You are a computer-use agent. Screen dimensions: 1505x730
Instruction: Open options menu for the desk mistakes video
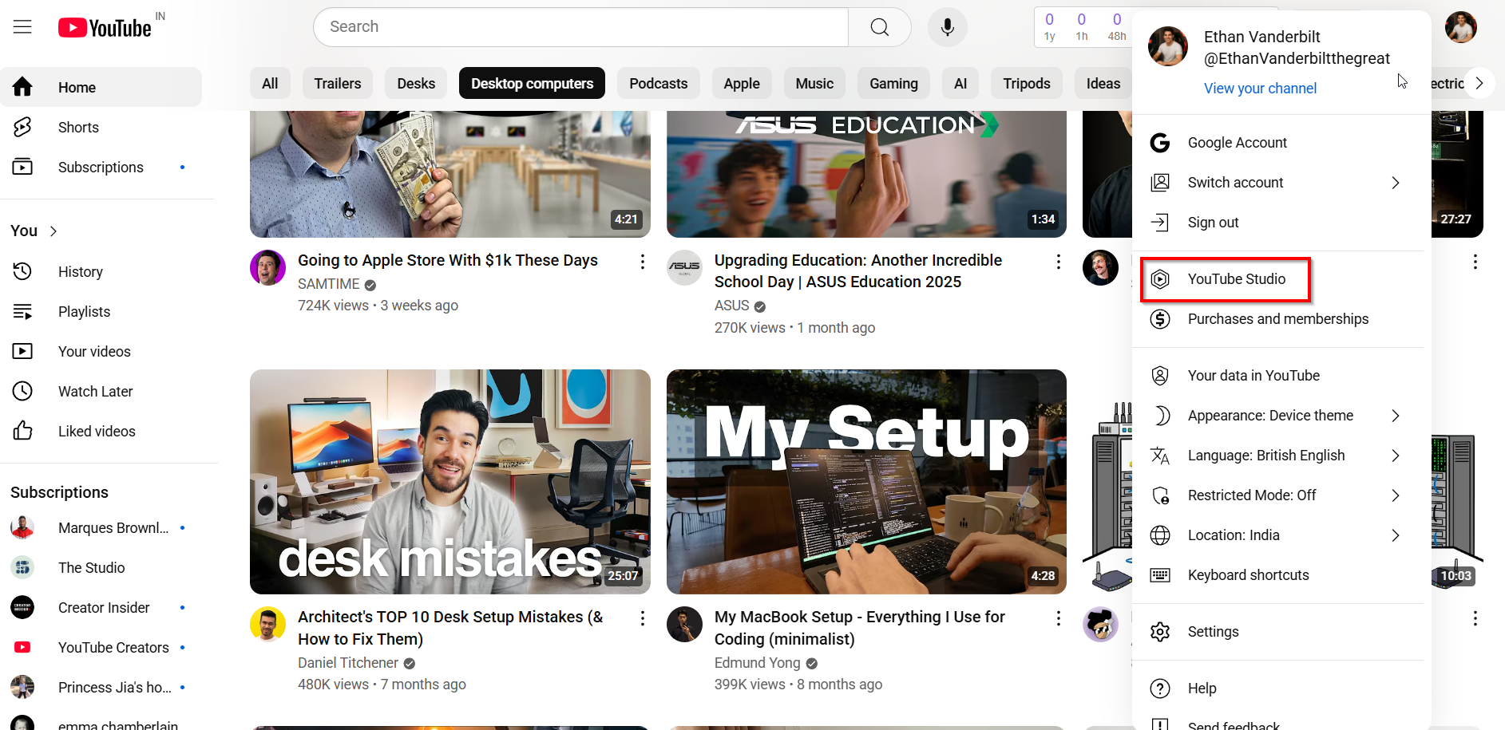643,618
